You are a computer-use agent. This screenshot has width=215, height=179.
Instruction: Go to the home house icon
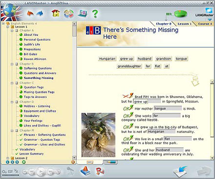click(56, 13)
